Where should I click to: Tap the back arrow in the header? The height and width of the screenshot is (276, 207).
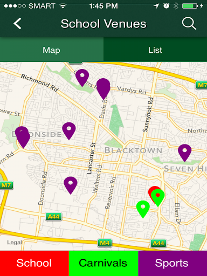click(17, 24)
